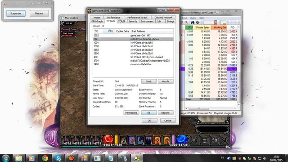Sort threads by CPU column header
This screenshot has height=162, width=288.
[109, 31]
